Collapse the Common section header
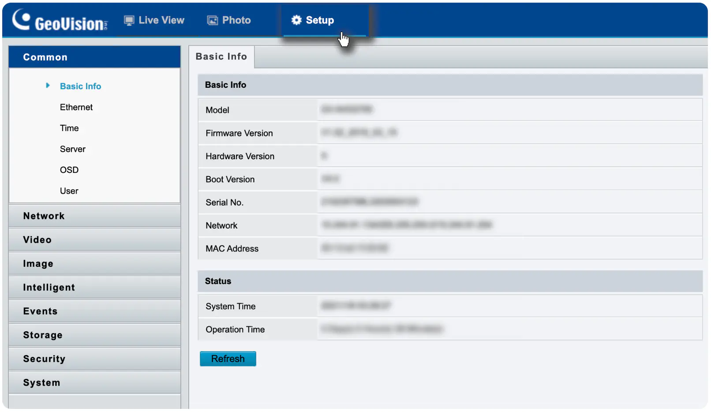Image resolution: width=711 pixels, height=412 pixels. point(94,57)
